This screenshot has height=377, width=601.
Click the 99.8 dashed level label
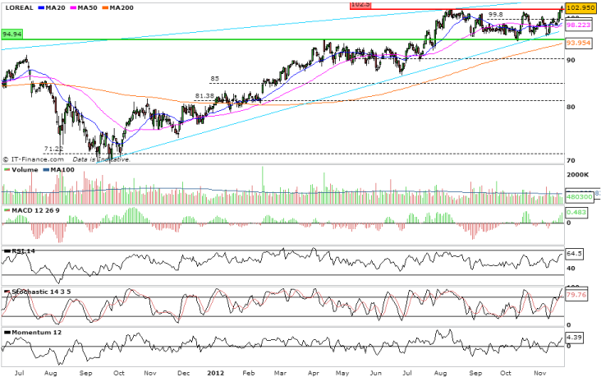click(496, 15)
